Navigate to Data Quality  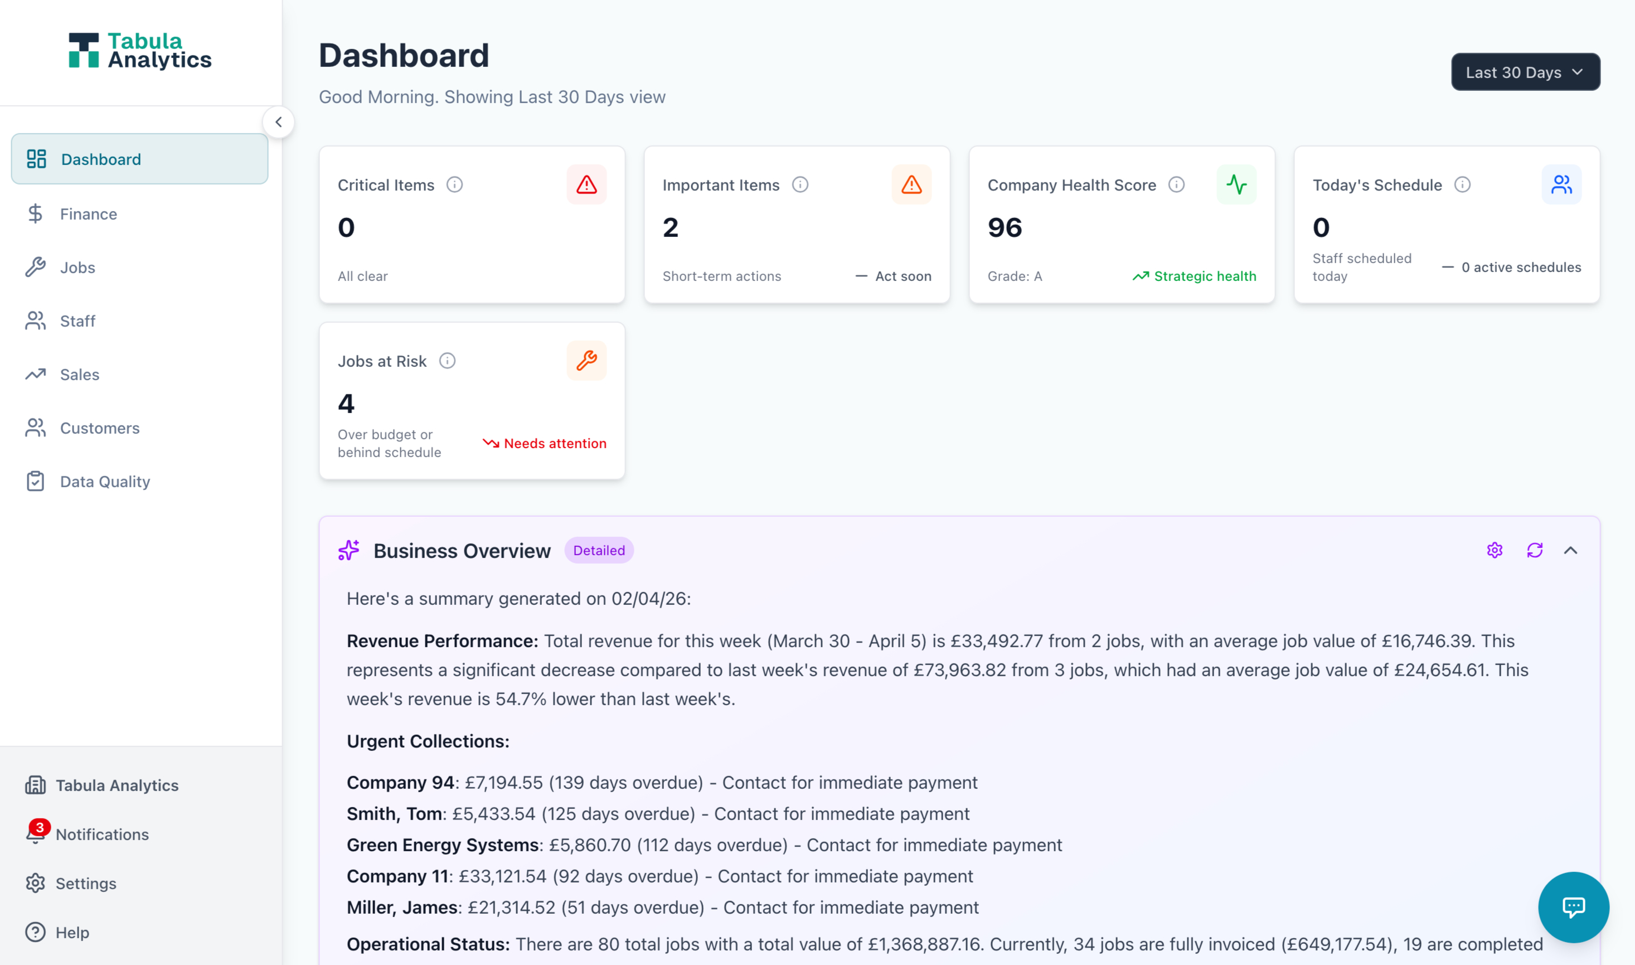tap(105, 482)
